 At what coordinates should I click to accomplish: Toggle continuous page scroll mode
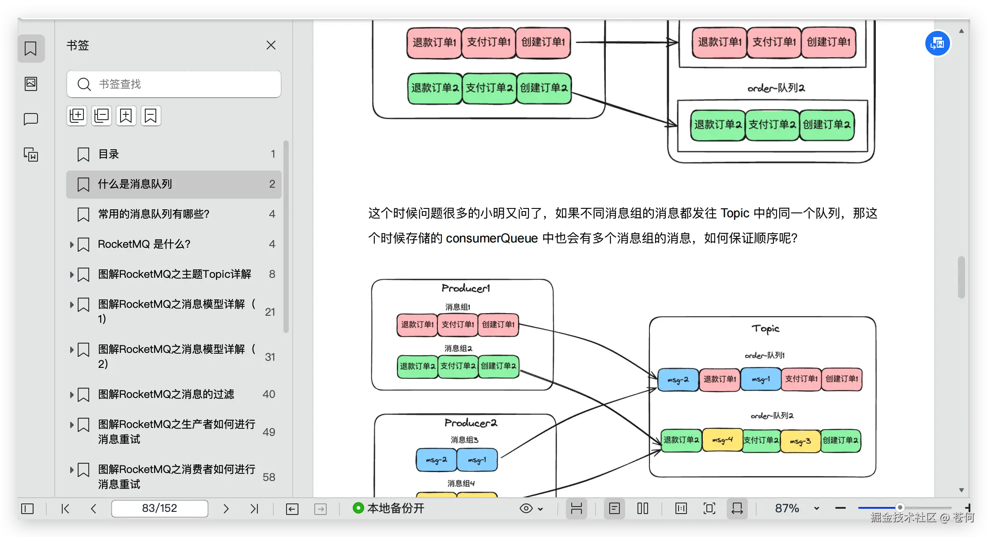(x=577, y=508)
